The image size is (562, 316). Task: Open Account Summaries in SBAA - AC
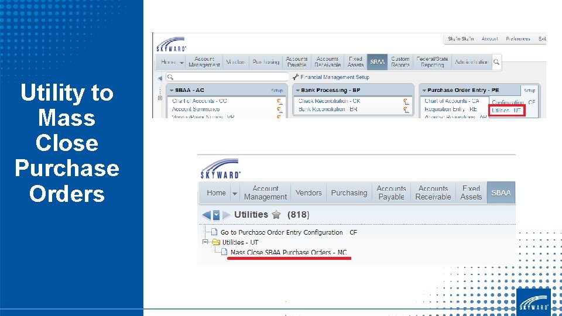pyautogui.click(x=196, y=109)
